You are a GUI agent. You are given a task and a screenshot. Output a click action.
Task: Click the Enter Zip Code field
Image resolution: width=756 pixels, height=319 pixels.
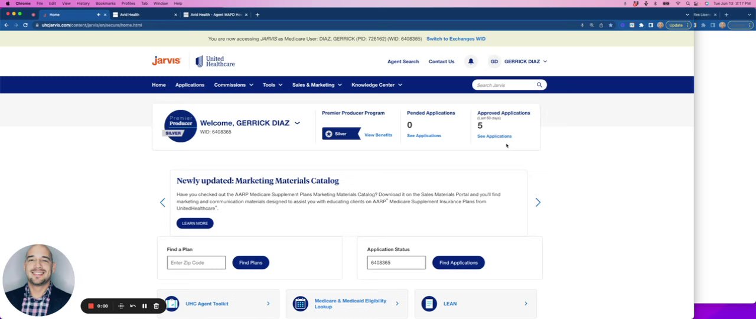pos(196,262)
